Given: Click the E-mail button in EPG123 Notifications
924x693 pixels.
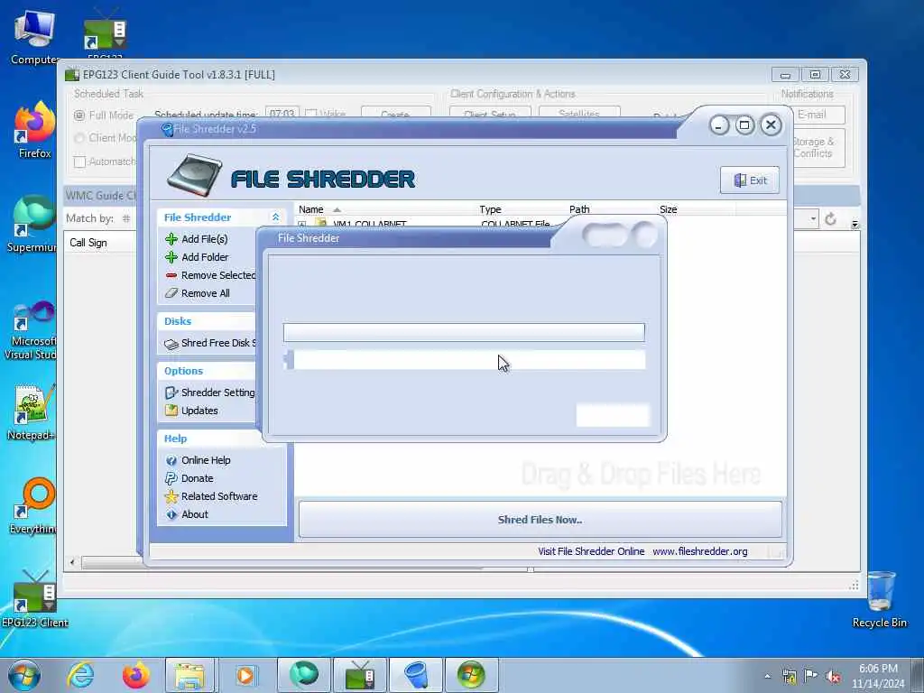Looking at the screenshot, I should click(818, 115).
